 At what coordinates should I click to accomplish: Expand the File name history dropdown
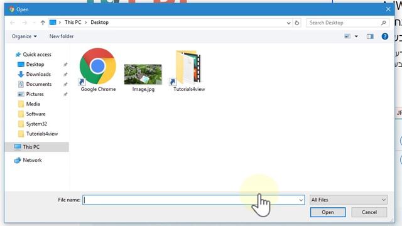(x=301, y=200)
